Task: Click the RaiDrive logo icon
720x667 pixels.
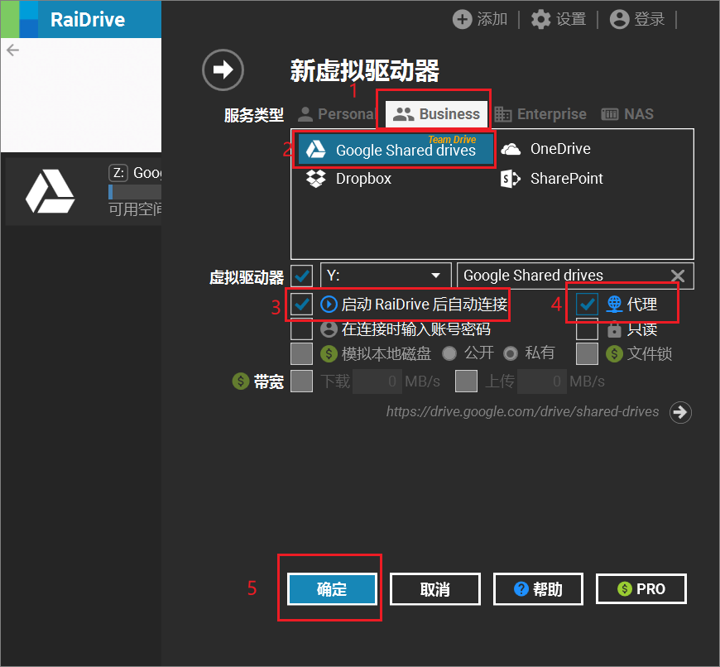Action: point(19,19)
